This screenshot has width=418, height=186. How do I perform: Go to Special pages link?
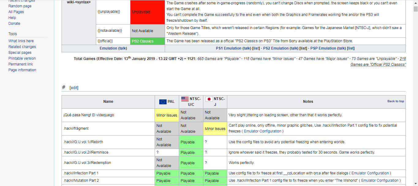click(20, 53)
